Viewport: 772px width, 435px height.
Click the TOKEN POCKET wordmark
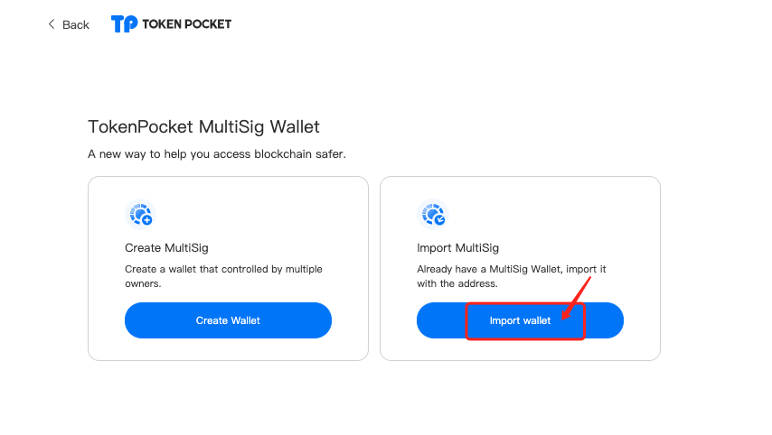[186, 23]
